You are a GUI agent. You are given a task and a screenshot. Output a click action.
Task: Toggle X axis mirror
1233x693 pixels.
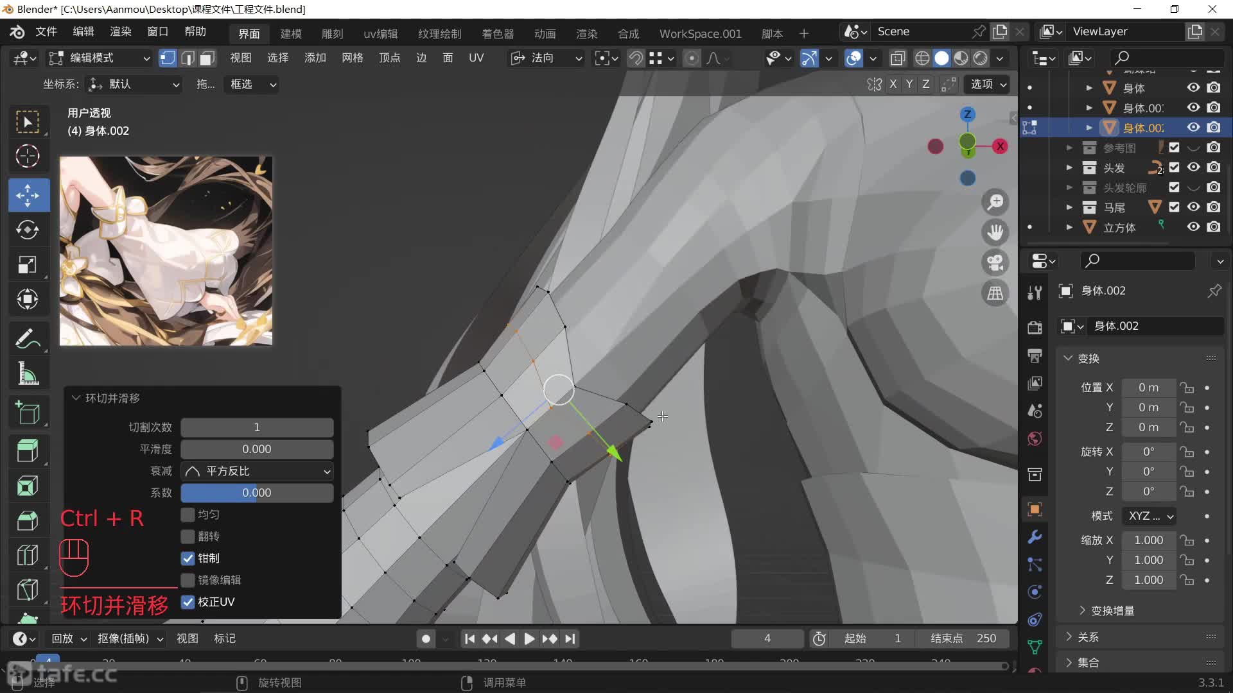pyautogui.click(x=893, y=84)
